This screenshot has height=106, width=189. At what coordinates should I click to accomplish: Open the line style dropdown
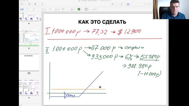73,9
